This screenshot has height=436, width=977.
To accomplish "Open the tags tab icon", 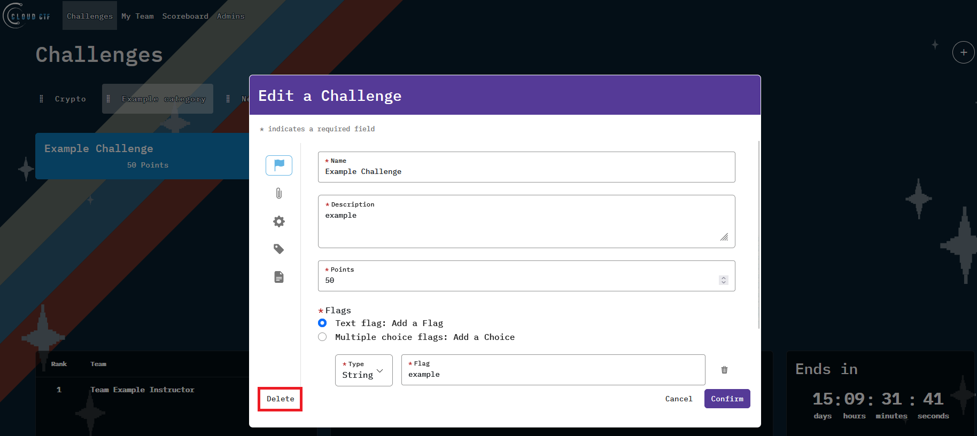I will pyautogui.click(x=279, y=249).
